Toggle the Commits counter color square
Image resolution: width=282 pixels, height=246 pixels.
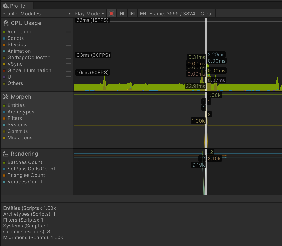pyautogui.click(x=4, y=131)
